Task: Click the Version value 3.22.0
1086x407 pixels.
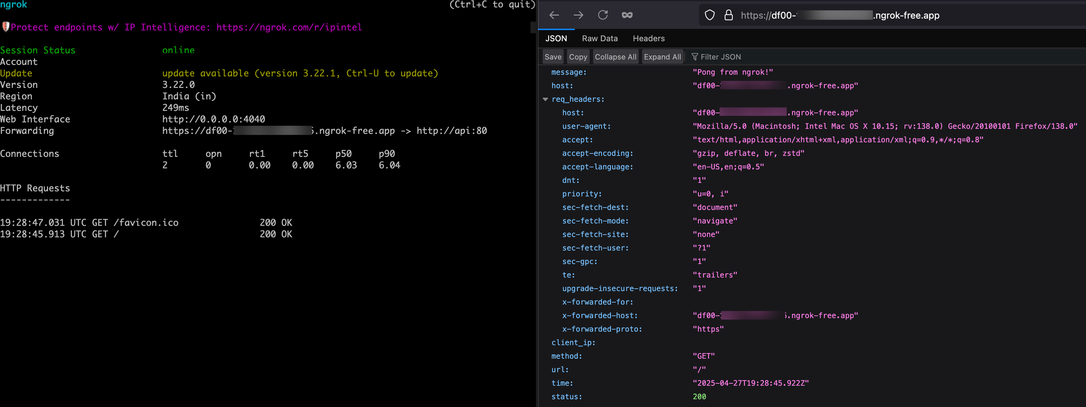Action: (178, 85)
